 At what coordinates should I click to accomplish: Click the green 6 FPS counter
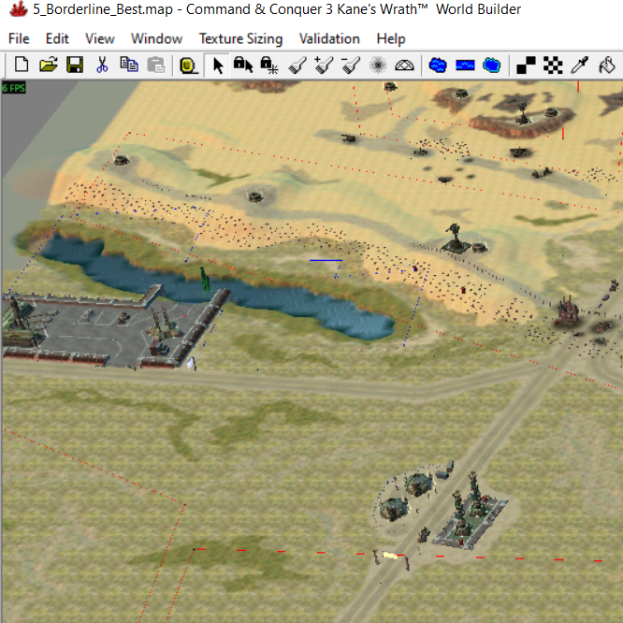[x=13, y=87]
